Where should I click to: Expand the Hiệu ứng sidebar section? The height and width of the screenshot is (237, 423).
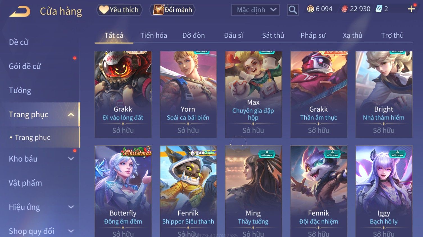[x=71, y=207]
